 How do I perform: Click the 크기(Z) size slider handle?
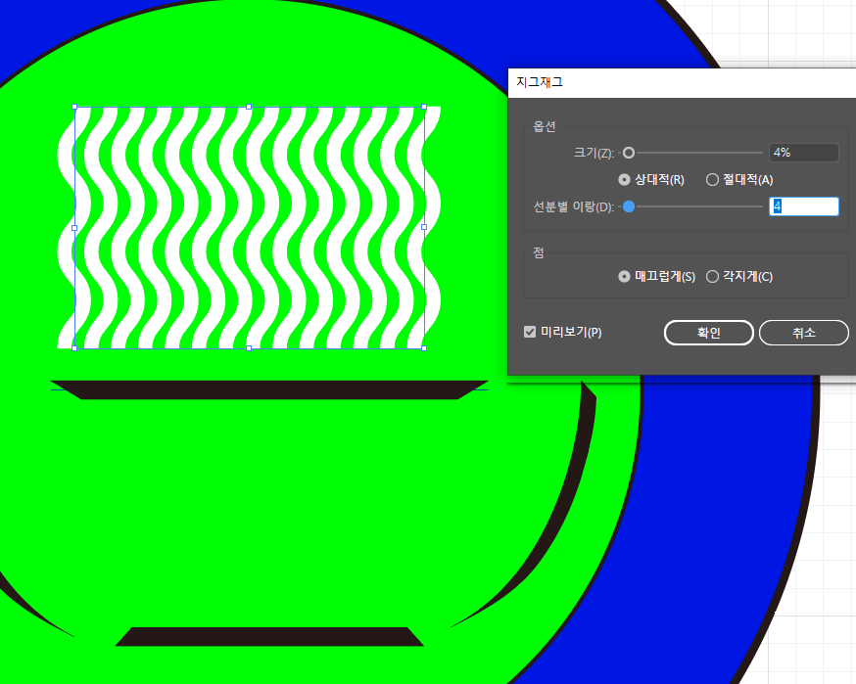[x=629, y=153]
